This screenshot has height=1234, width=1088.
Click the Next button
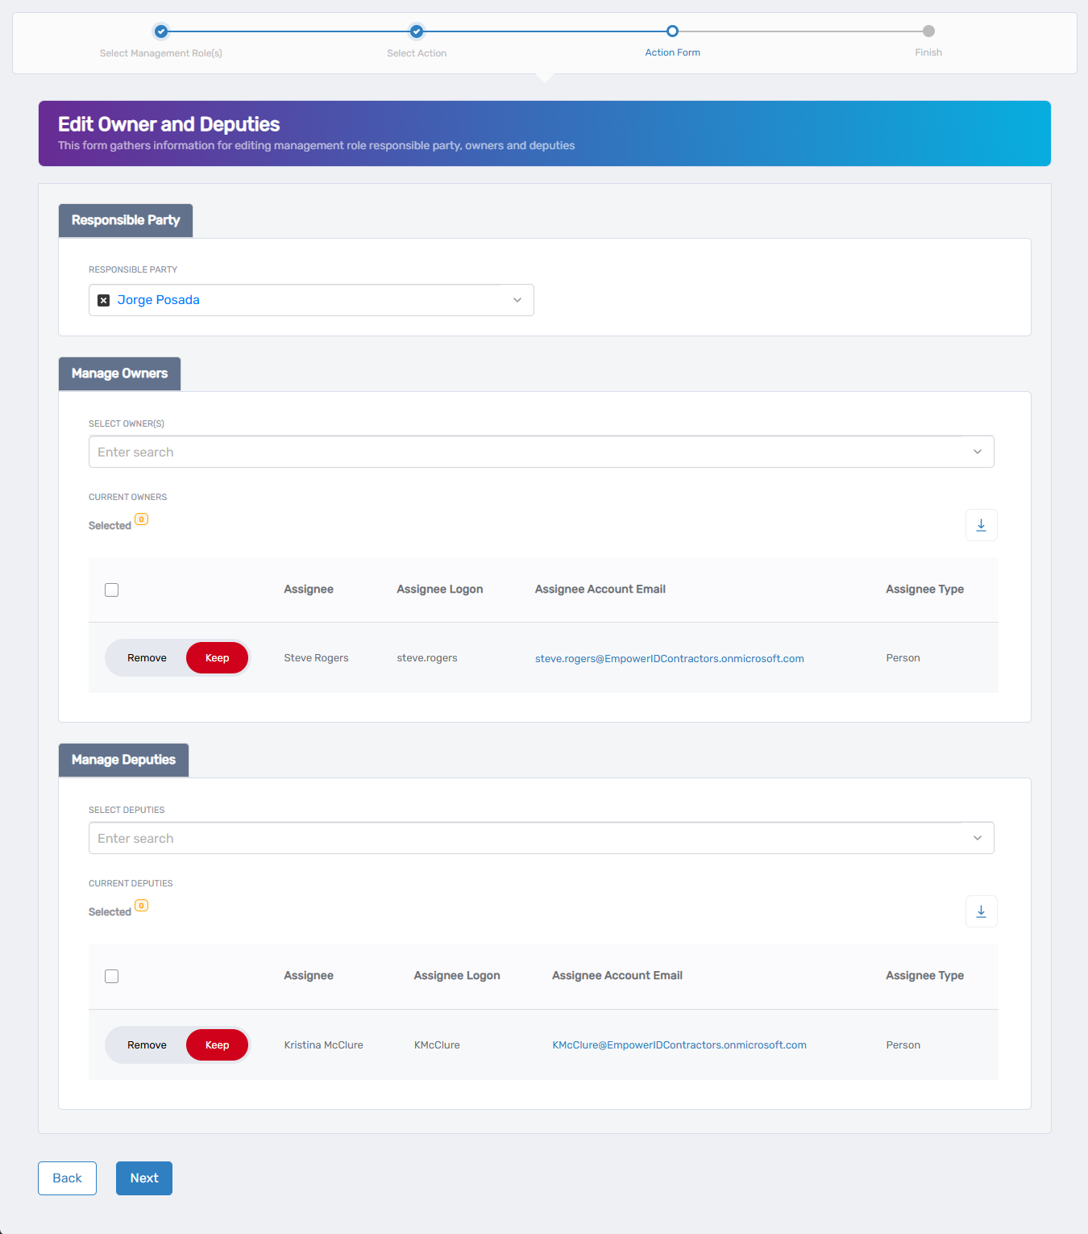144,1178
